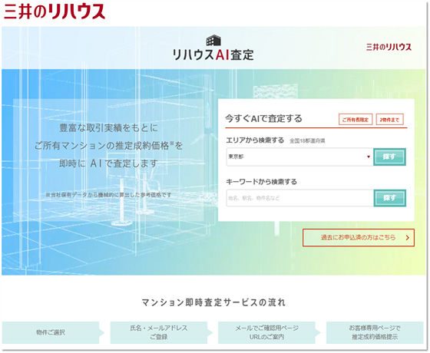Image resolution: width=430 pixels, height=353 pixels.
Task: Click the red dropdown arrow in area selector
Action: [369, 157]
